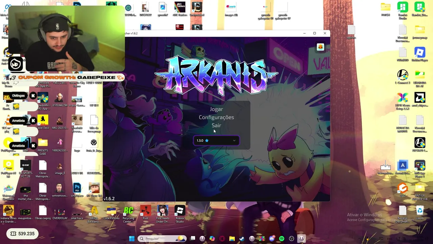Select the Five Hearts Under One desktop icon
The width and height of the screenshot is (433, 244).
point(163,214)
